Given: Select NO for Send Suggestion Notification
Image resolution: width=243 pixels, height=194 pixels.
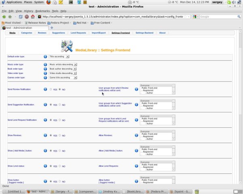Looking at the screenshot, I should [60, 105].
